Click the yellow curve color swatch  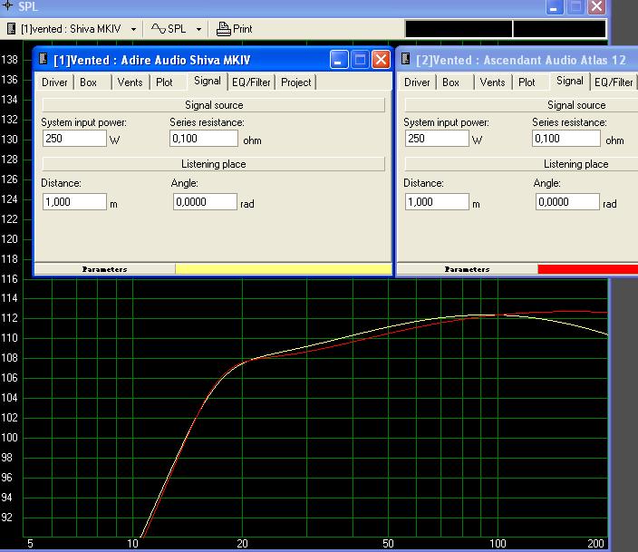(284, 269)
